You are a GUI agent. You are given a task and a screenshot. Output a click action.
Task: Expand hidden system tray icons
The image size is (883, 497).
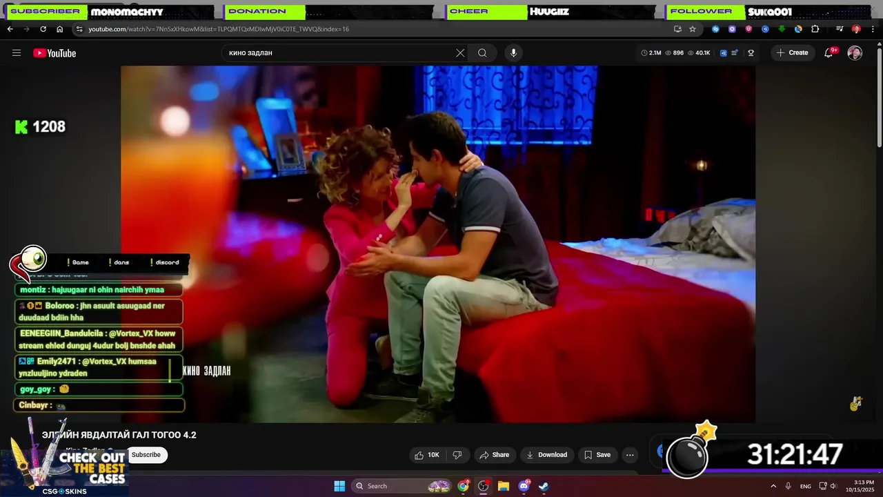click(773, 486)
